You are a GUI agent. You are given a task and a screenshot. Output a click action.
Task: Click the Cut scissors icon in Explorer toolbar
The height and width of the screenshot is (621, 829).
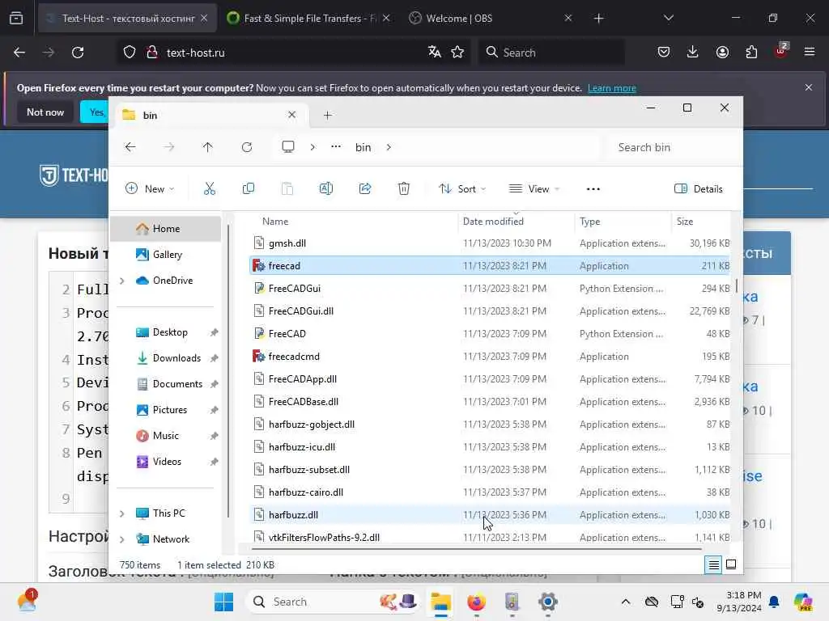[x=210, y=188]
